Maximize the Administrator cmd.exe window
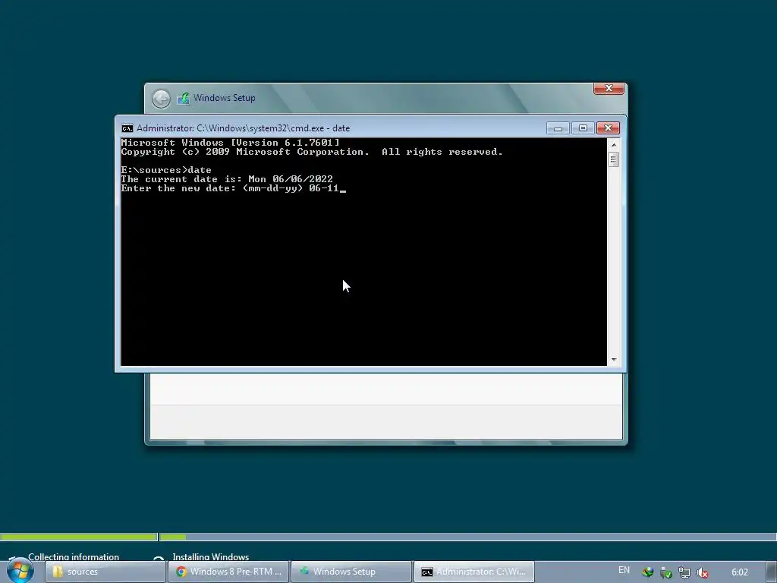This screenshot has width=777, height=583. tap(583, 128)
